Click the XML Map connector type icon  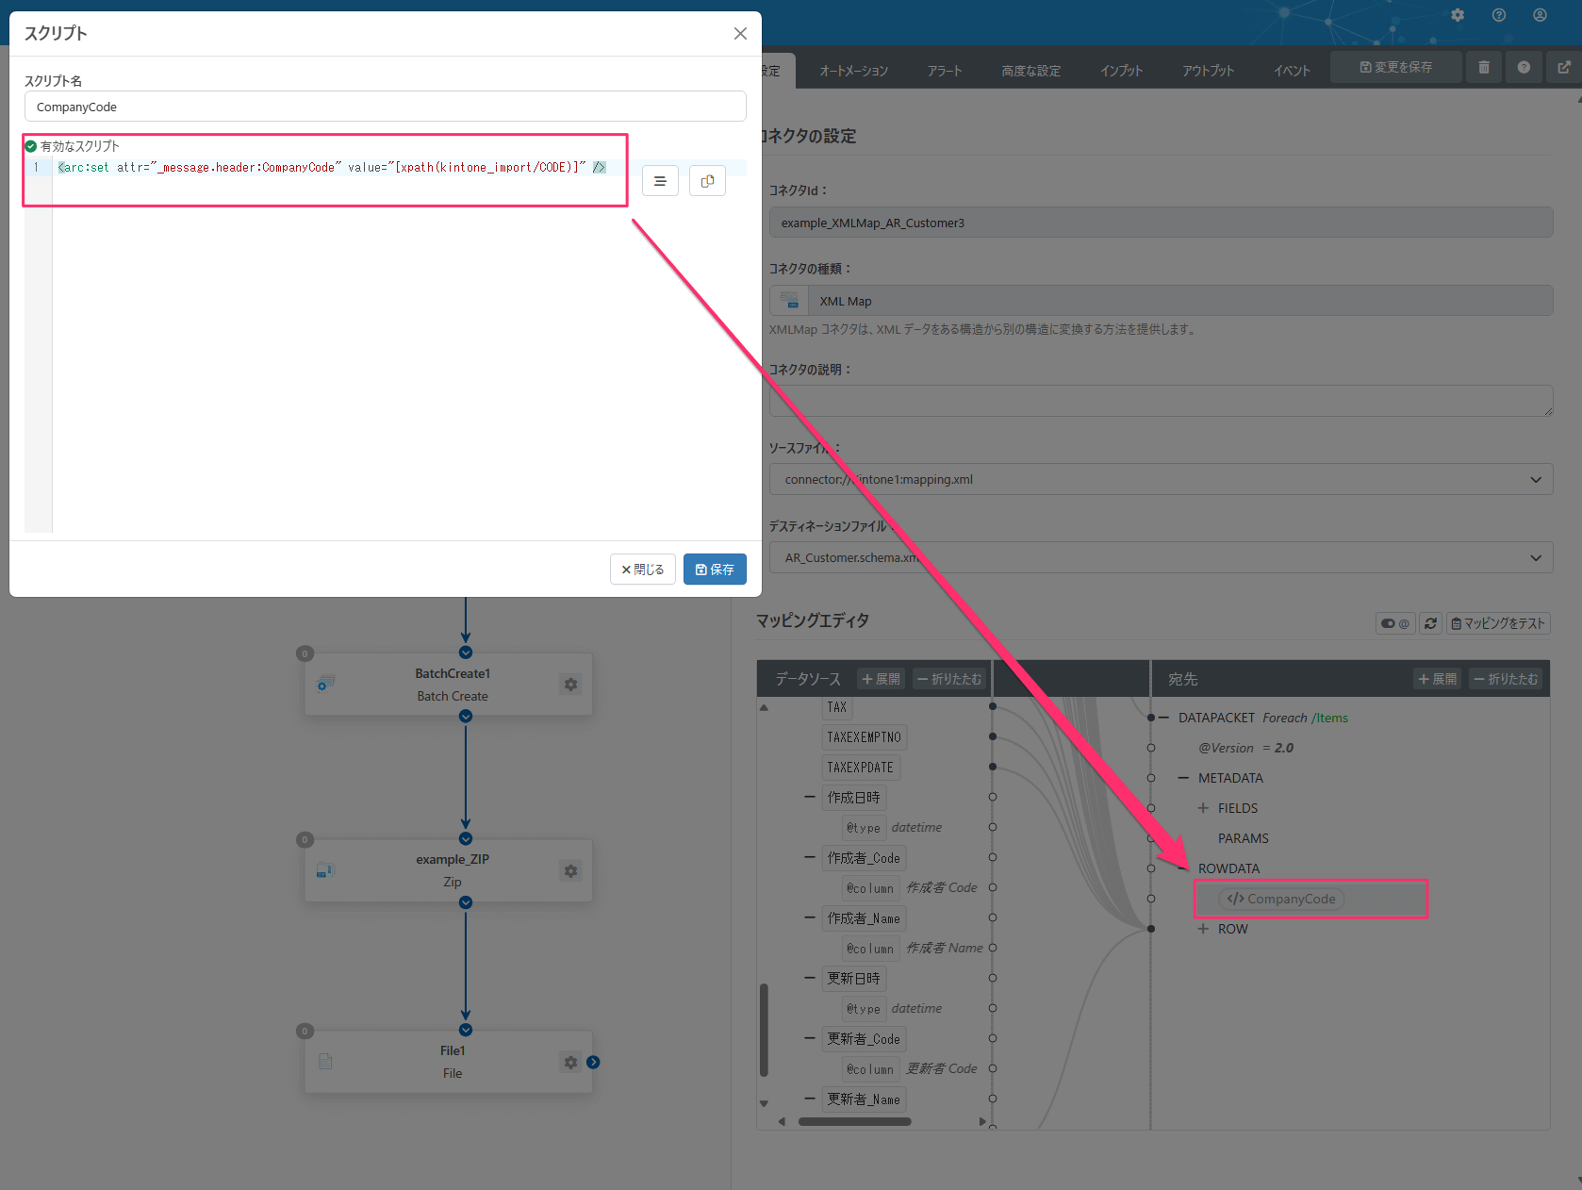coord(789,301)
